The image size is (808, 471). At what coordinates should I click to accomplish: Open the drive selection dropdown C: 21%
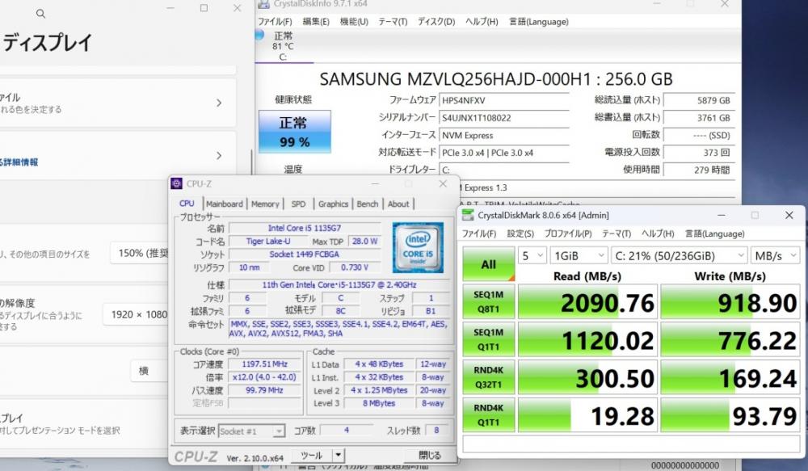pyautogui.click(x=679, y=255)
